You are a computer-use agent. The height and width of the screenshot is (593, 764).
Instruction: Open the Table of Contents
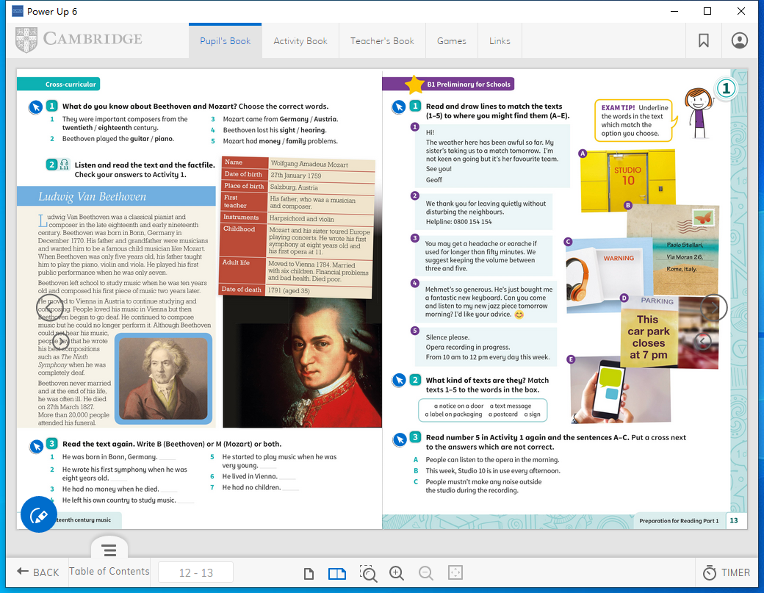(x=109, y=572)
